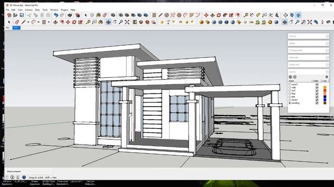
Task: Select the Freehand drawing tool
Action: [x=173, y=15]
